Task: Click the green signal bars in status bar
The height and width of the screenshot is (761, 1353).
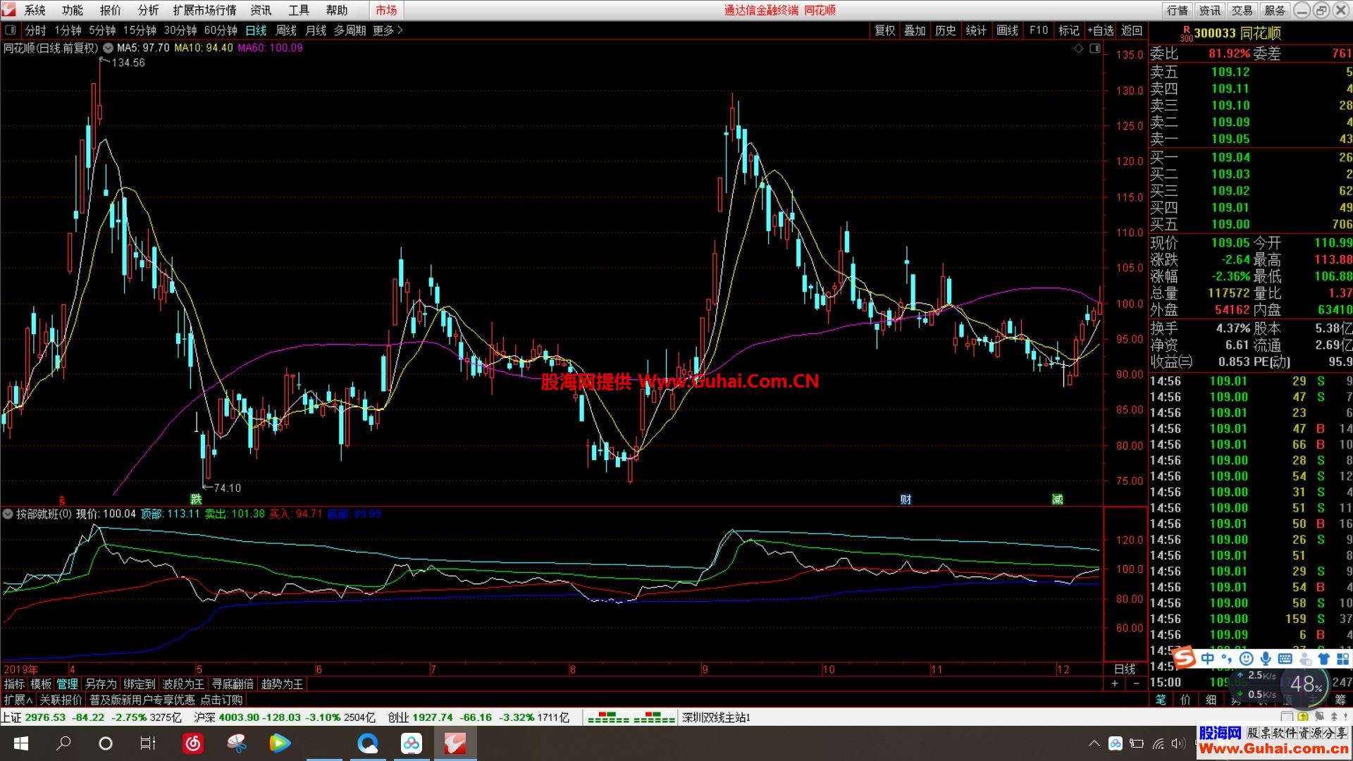Action: [x=631, y=718]
